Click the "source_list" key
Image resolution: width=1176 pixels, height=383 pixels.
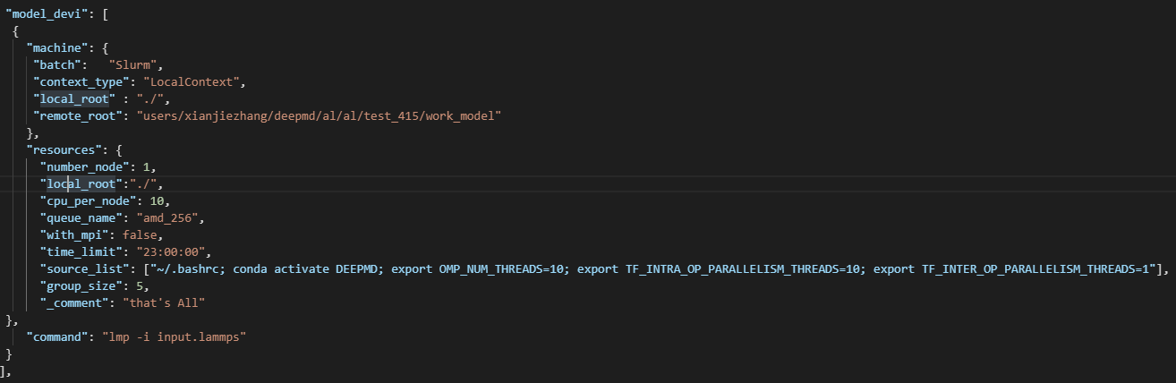point(85,268)
